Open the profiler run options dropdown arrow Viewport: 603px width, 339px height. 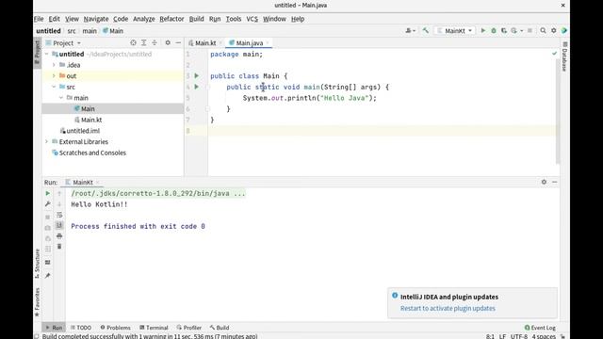[x=521, y=30]
